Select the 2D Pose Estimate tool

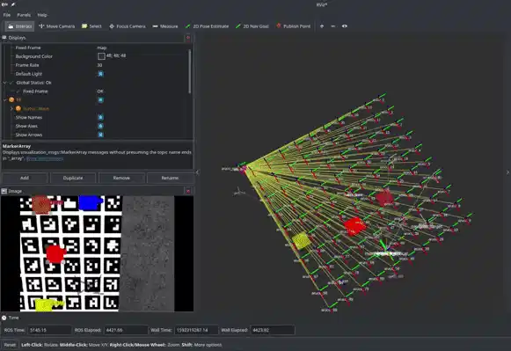pyautogui.click(x=207, y=26)
